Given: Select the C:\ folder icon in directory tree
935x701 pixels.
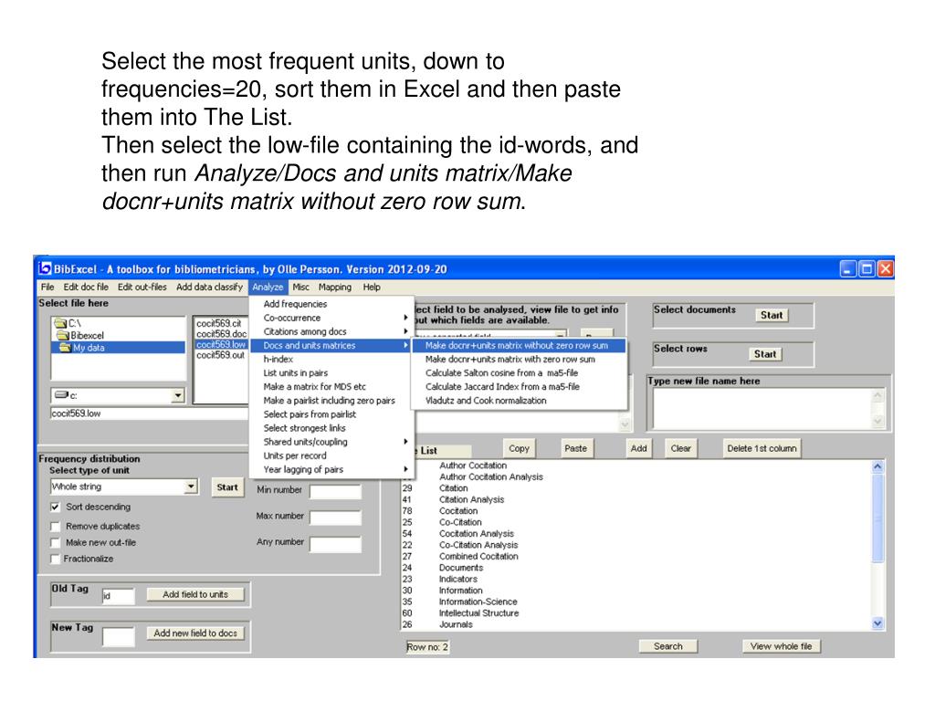Looking at the screenshot, I should coord(60,323).
